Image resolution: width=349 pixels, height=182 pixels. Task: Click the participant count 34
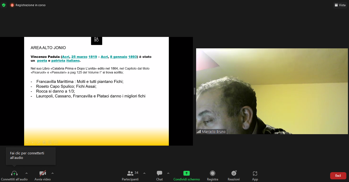(x=136, y=173)
